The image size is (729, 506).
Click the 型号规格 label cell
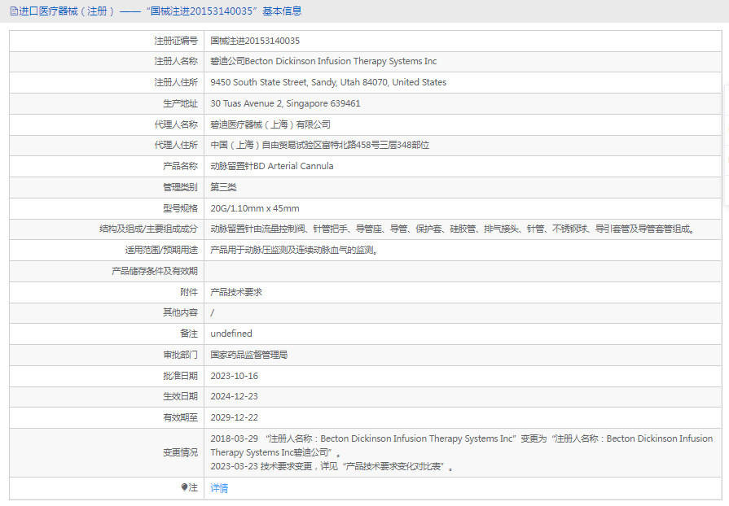click(x=107, y=208)
